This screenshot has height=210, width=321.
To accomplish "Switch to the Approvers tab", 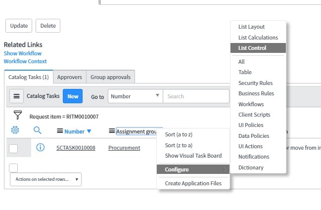I will point(70,77).
